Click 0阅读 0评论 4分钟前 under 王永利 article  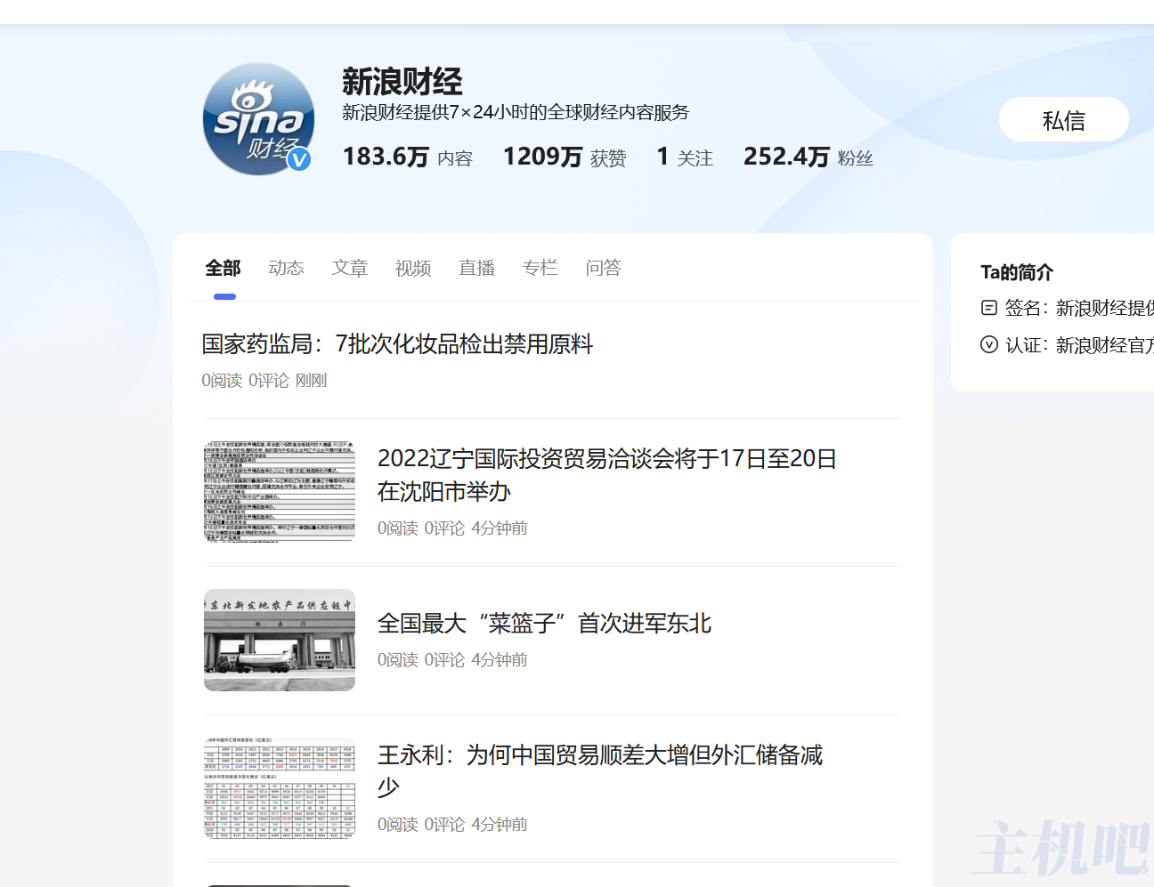point(452,825)
